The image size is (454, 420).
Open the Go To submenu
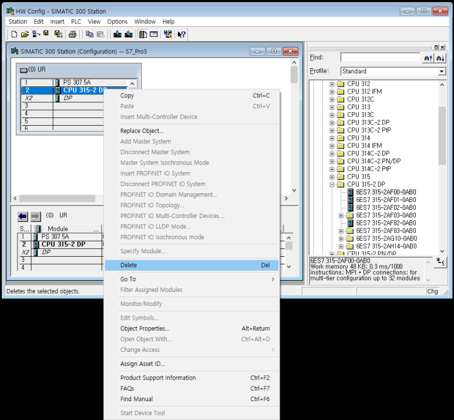pyautogui.click(x=191, y=279)
